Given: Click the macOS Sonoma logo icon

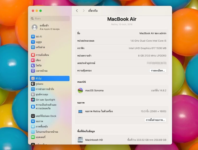Looking at the screenshot, I should point(80,90).
